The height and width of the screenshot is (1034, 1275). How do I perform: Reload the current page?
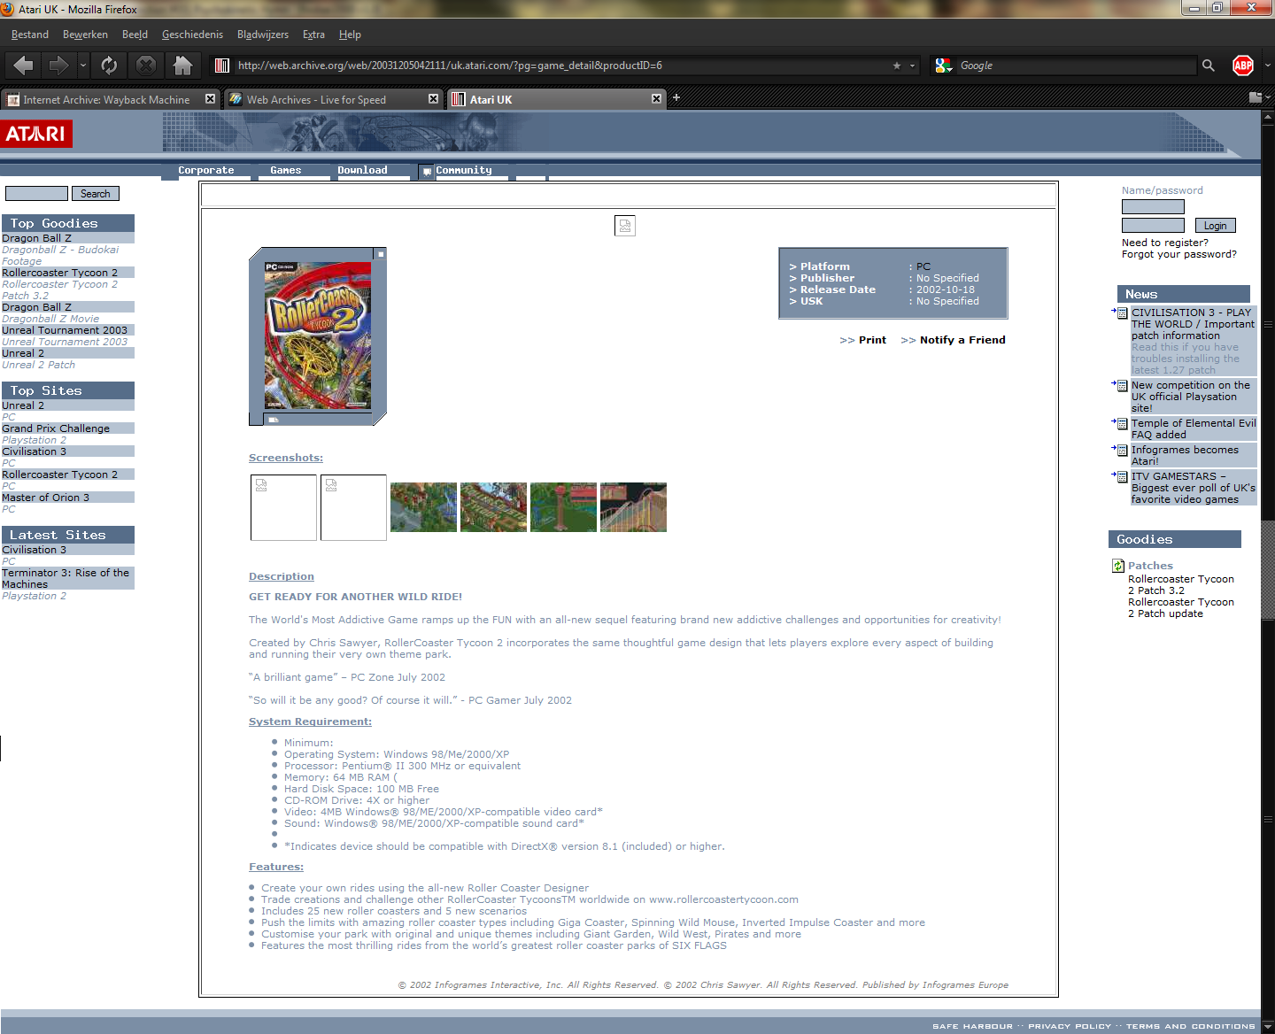(x=109, y=65)
